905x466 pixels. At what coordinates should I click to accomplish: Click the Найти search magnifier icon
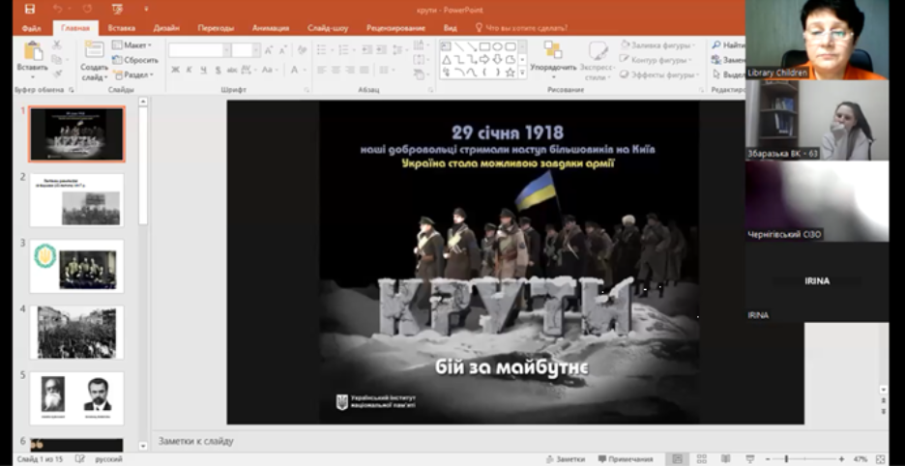click(716, 45)
